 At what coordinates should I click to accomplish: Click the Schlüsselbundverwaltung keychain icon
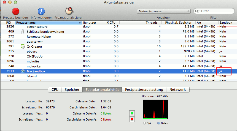pyautogui.click(x=23, y=32)
